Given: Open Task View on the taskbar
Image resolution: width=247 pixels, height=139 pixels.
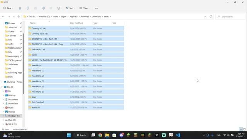Looking at the screenshot, I should [93, 135].
